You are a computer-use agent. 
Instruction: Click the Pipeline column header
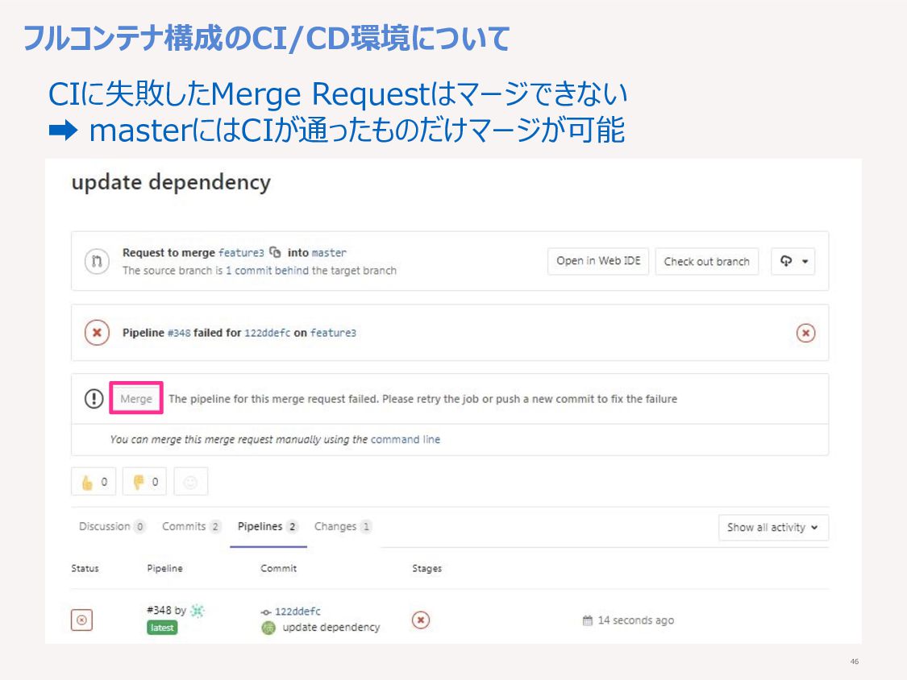[x=164, y=568]
